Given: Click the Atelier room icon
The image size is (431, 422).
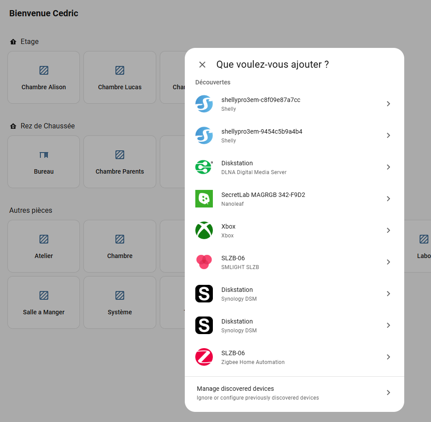Looking at the screenshot, I should click(x=44, y=239).
